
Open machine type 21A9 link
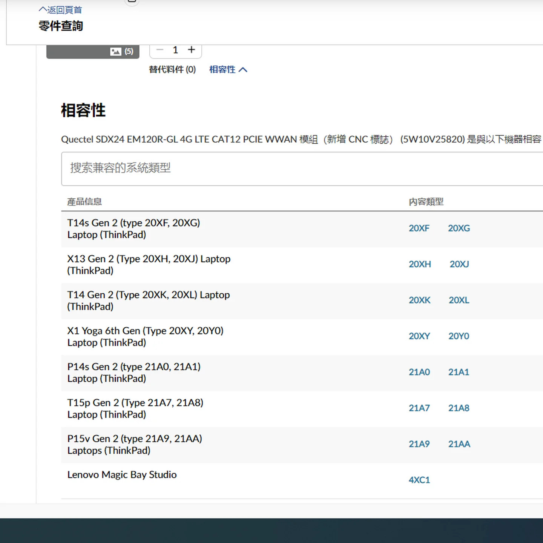(419, 444)
